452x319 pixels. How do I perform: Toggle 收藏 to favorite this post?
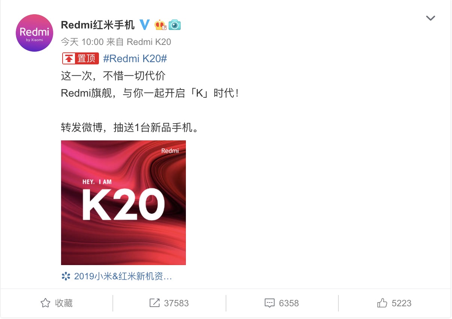click(x=57, y=303)
